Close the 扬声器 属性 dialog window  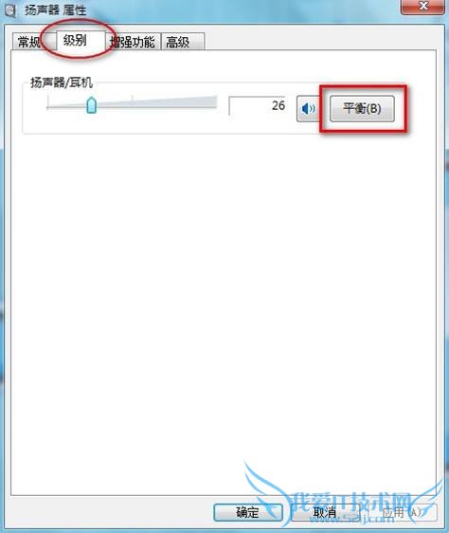pyautogui.click(x=422, y=7)
